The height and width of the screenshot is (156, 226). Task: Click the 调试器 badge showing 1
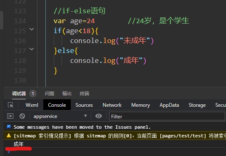33,94
